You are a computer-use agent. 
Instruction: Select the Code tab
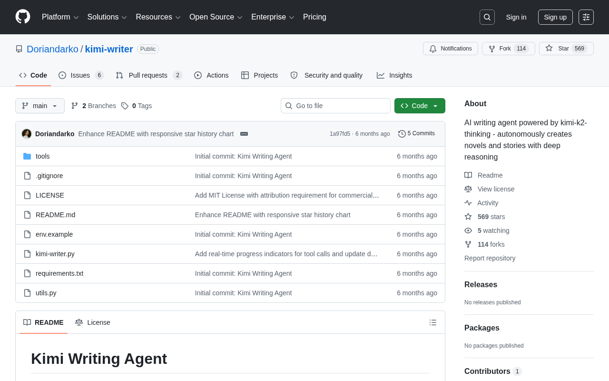tap(33, 75)
